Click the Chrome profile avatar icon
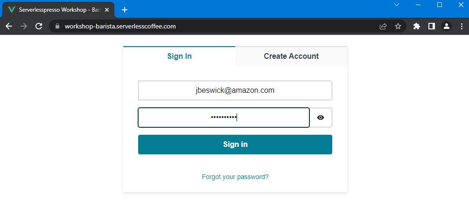 tap(447, 26)
